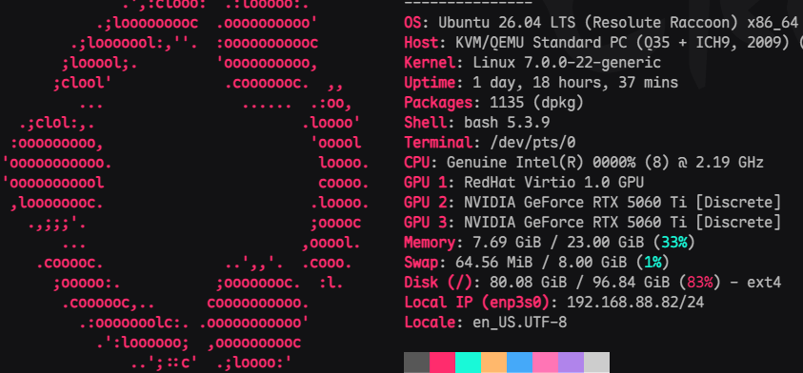Click the pink color swatch
Viewport: 803px width, 373px height.
tap(546, 363)
